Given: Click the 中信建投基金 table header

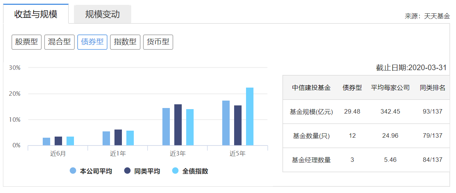Looking at the screenshot, I should click(311, 88).
